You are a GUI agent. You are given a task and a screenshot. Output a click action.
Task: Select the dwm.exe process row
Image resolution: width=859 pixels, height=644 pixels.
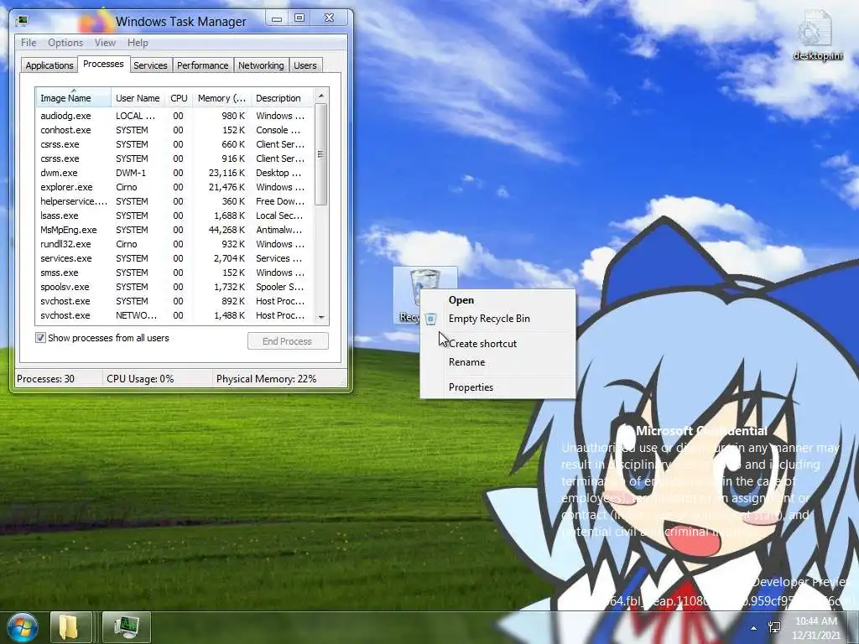click(174, 173)
